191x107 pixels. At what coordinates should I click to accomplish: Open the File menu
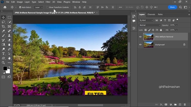[7, 2]
